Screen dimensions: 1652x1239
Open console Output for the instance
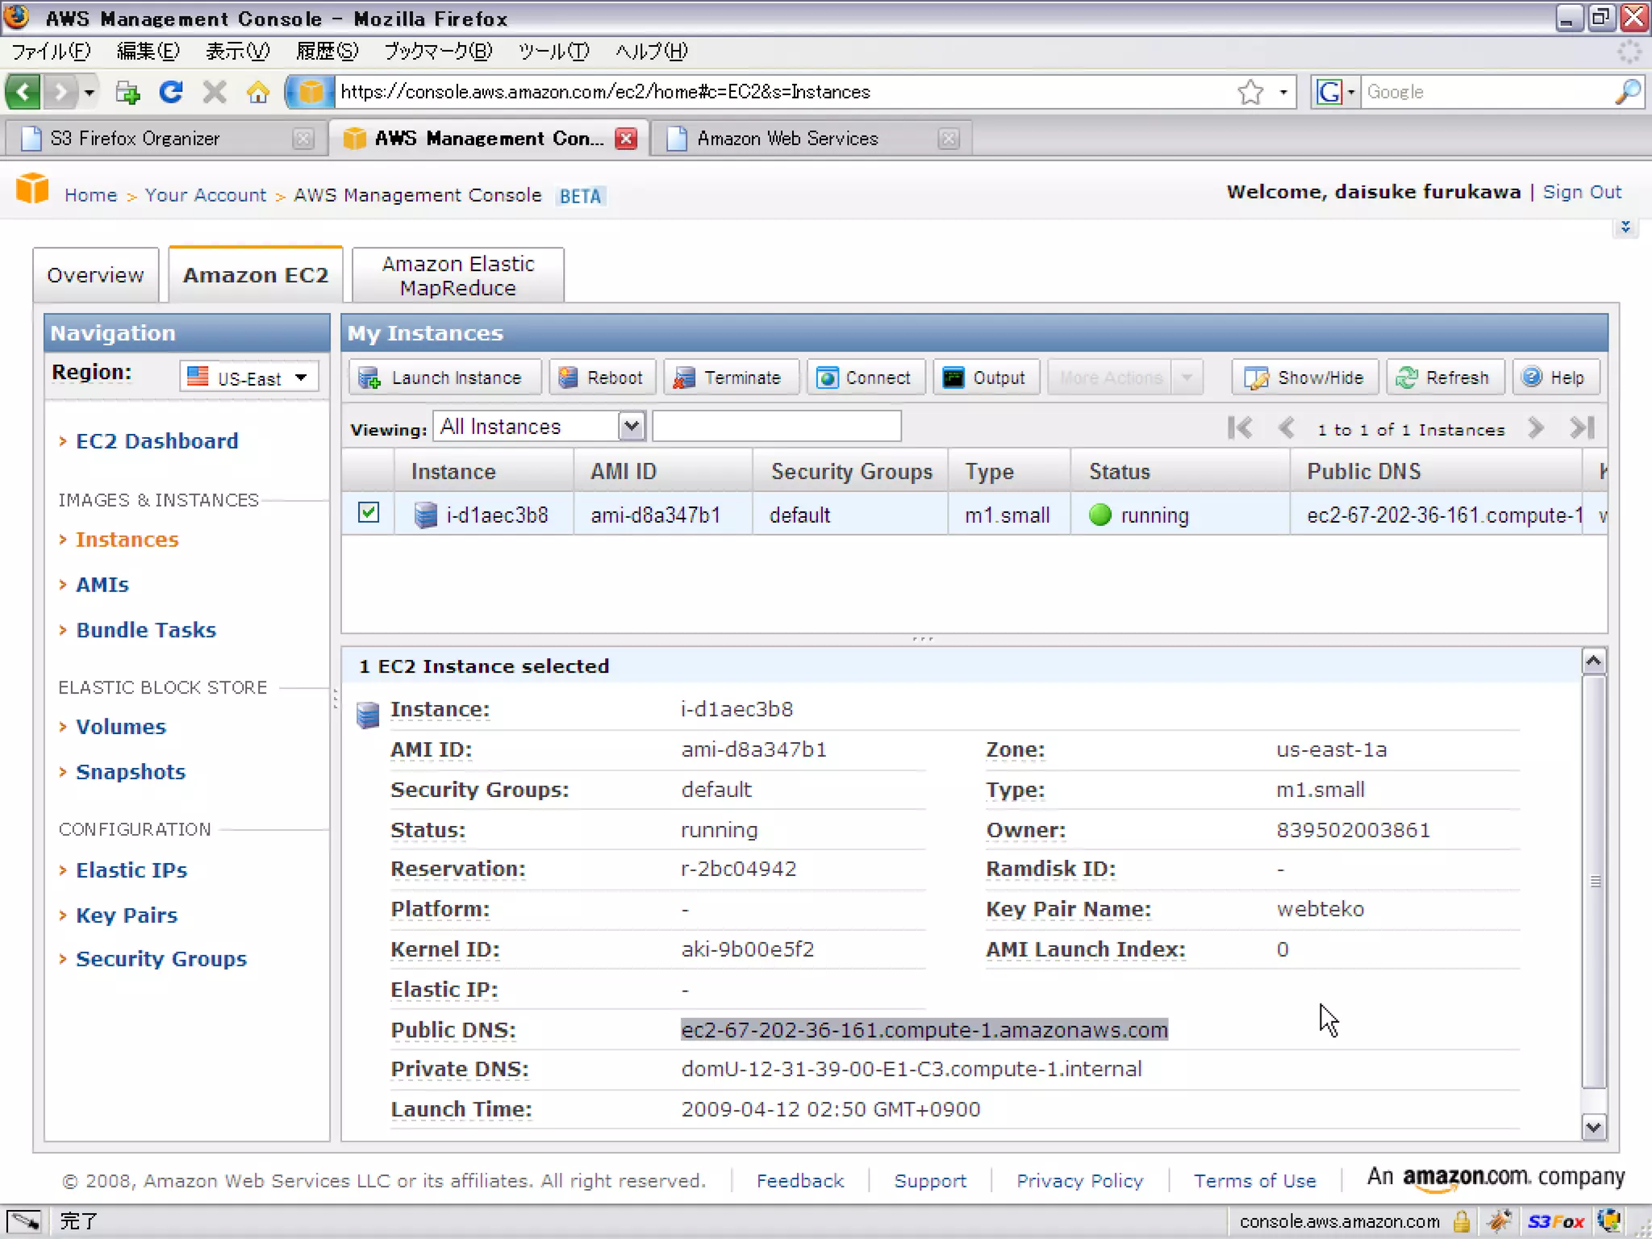[x=985, y=378]
